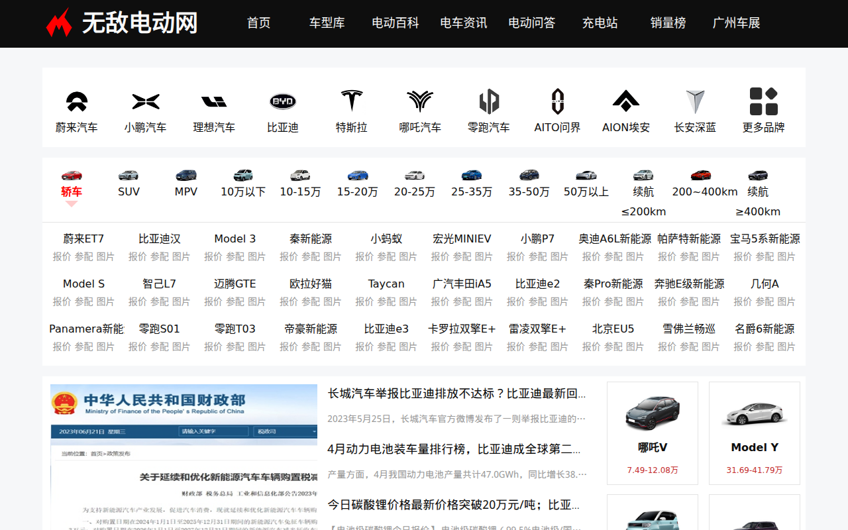Open 图片 under 秦新能源
This screenshot has height=530, width=848.
[x=333, y=256]
